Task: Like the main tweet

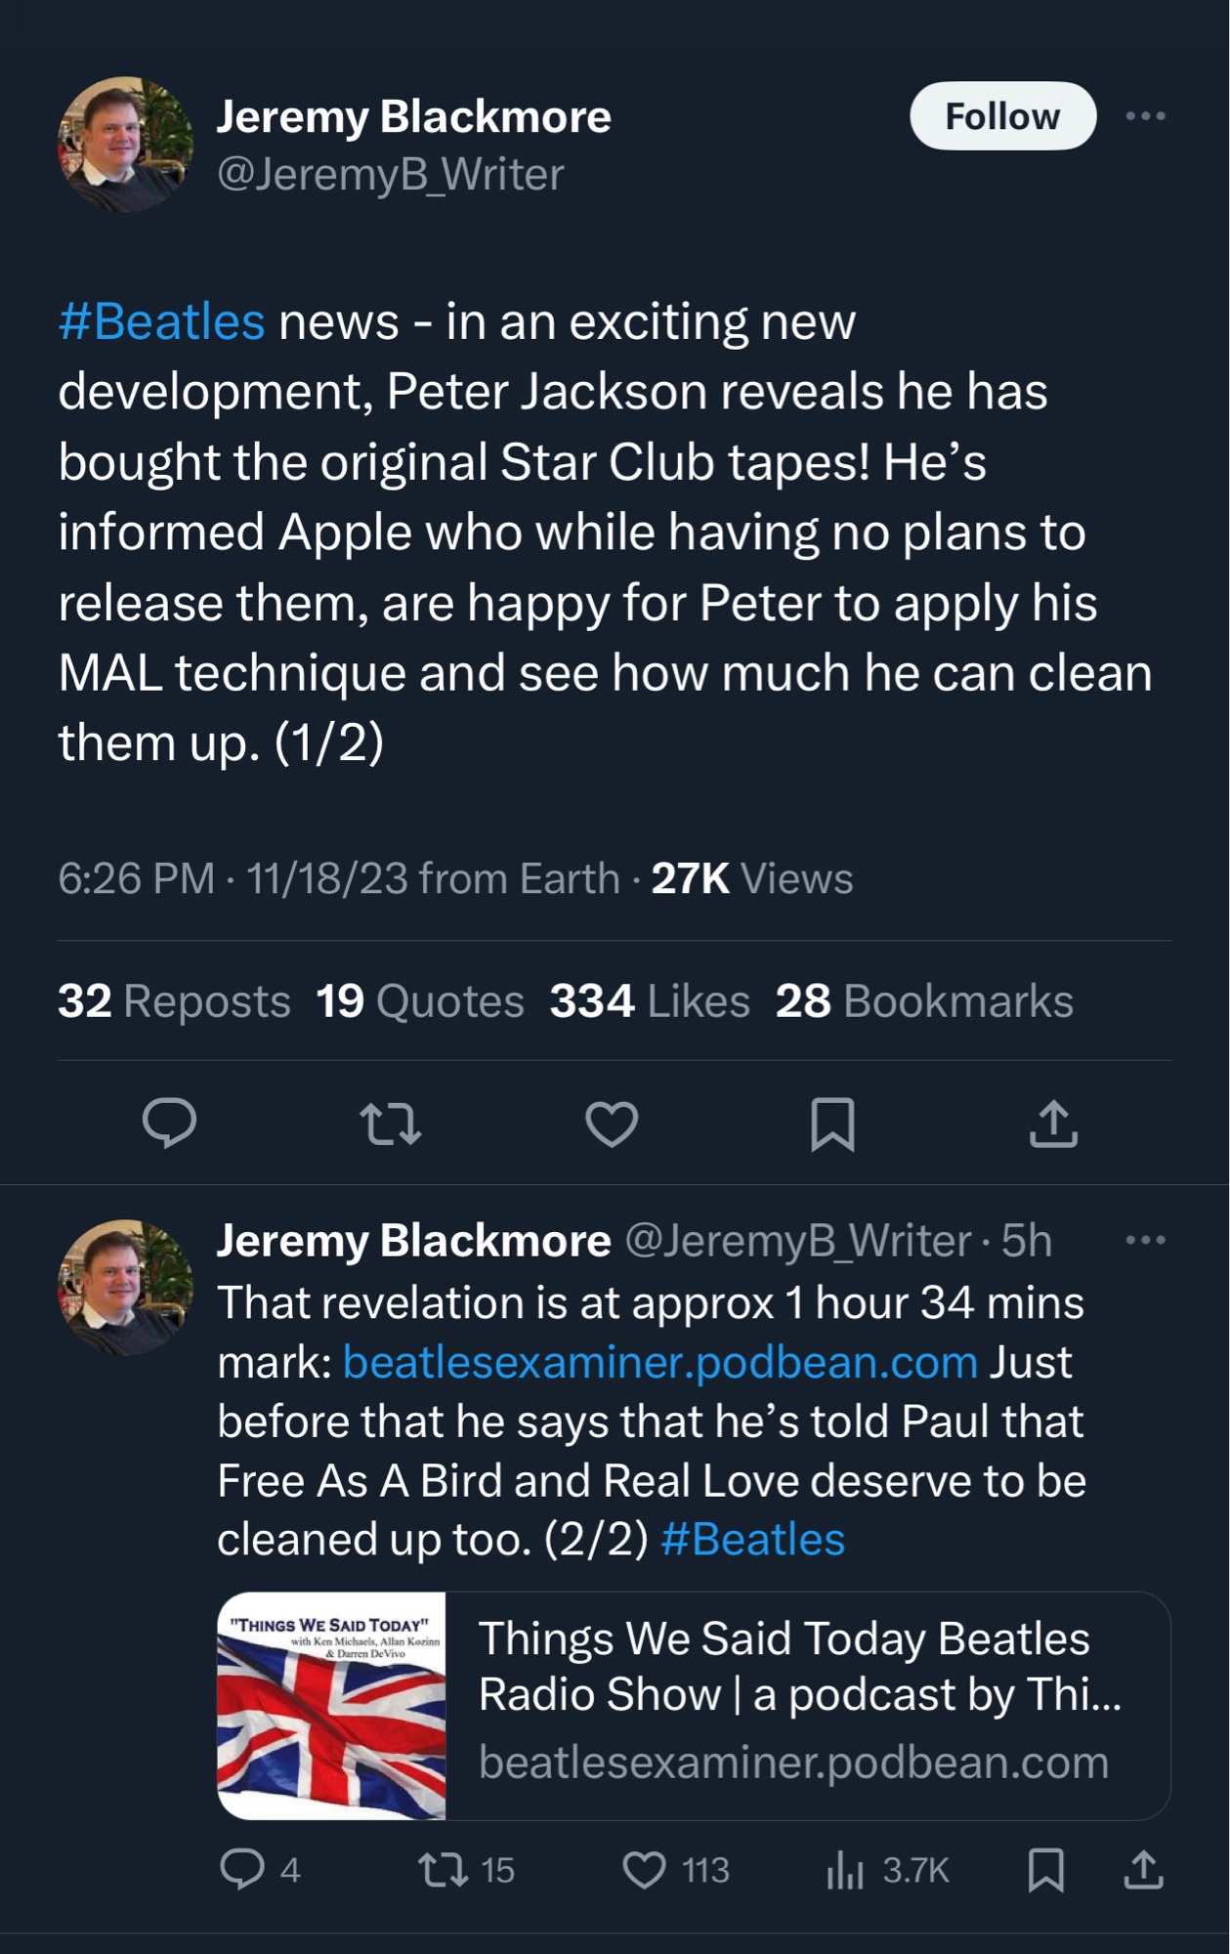Action: point(612,1123)
